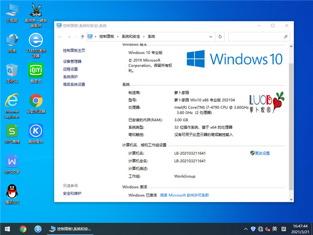Refresh the control panel page
Image resolution: width=313 pixels, height=235 pixels.
(x=220, y=37)
